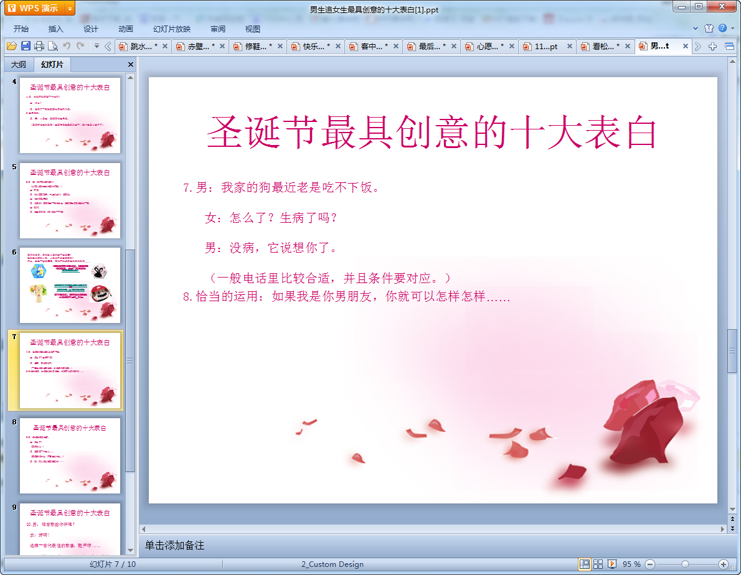This screenshot has height=575, width=741.
Task: Open Print Preview
Action: (x=53, y=46)
